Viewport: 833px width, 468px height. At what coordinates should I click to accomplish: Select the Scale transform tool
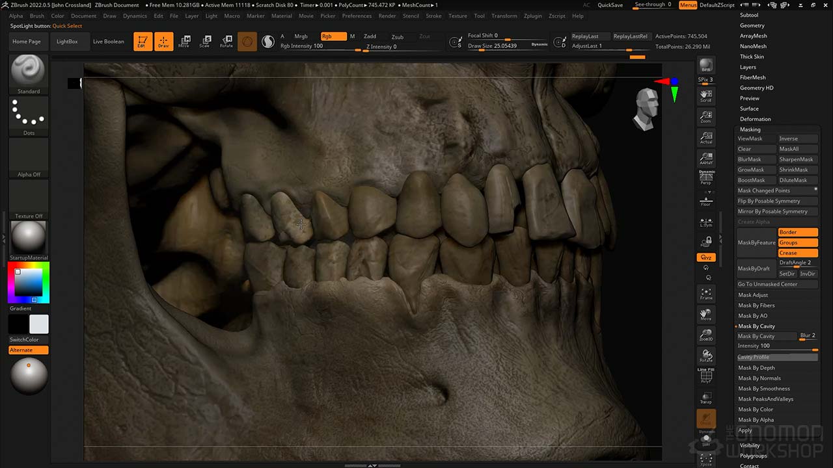click(x=205, y=42)
